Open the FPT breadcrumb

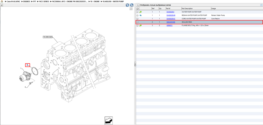coord(34,1)
